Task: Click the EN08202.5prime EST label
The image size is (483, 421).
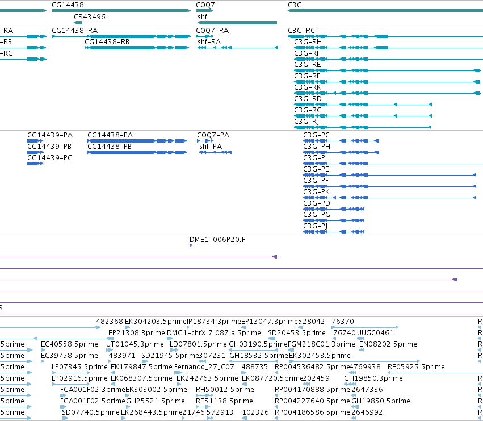Action: tap(388, 344)
